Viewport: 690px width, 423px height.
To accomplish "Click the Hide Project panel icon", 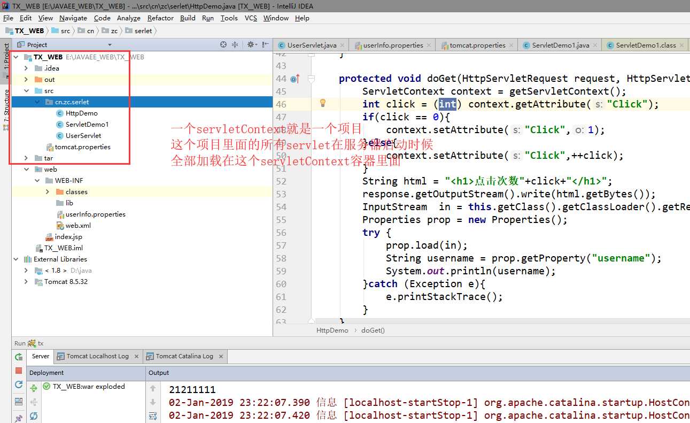I will coord(266,45).
